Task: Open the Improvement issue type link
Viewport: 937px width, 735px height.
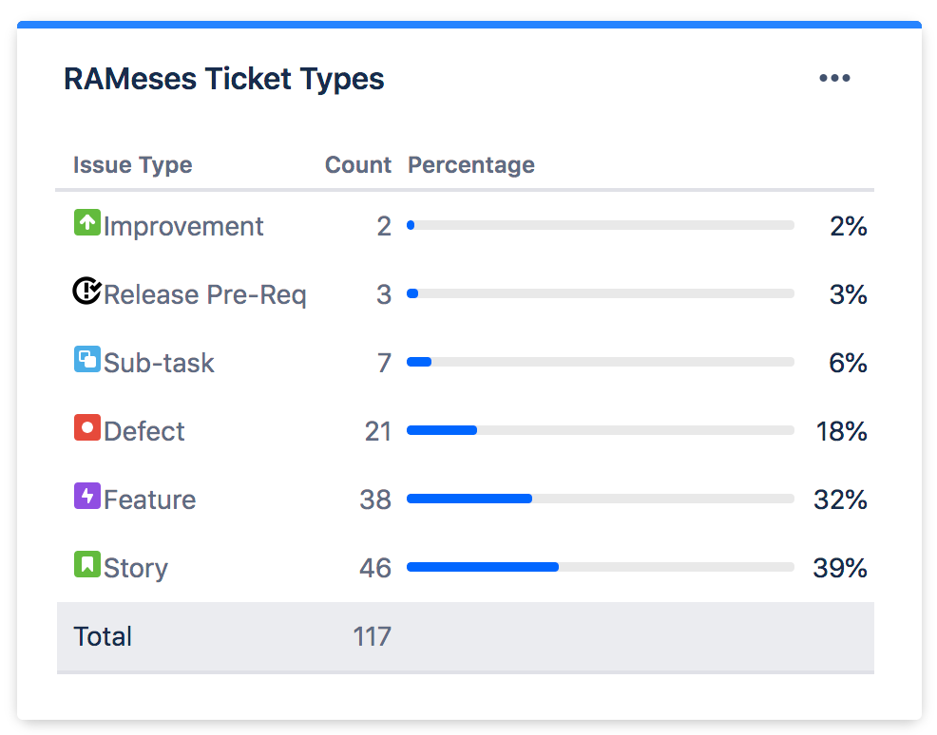Action: coord(183,226)
